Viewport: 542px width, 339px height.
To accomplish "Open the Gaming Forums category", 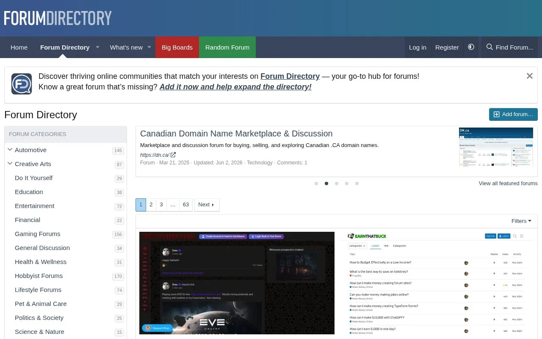I will [38, 234].
